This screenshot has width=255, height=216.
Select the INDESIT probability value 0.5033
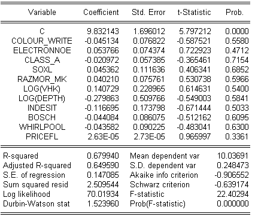237,108
